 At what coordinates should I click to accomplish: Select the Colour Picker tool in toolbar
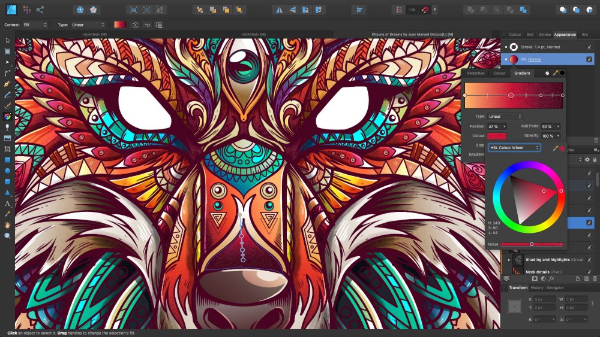[7, 214]
